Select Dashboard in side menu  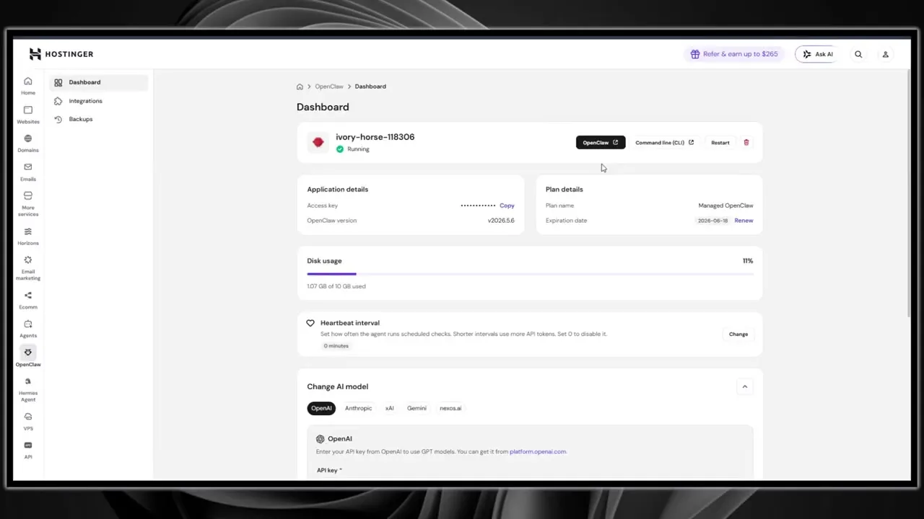(99, 82)
